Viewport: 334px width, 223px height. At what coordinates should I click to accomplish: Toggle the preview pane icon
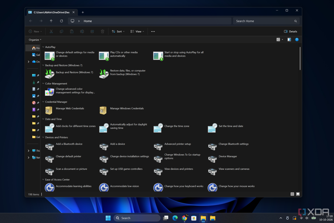tap(289, 40)
